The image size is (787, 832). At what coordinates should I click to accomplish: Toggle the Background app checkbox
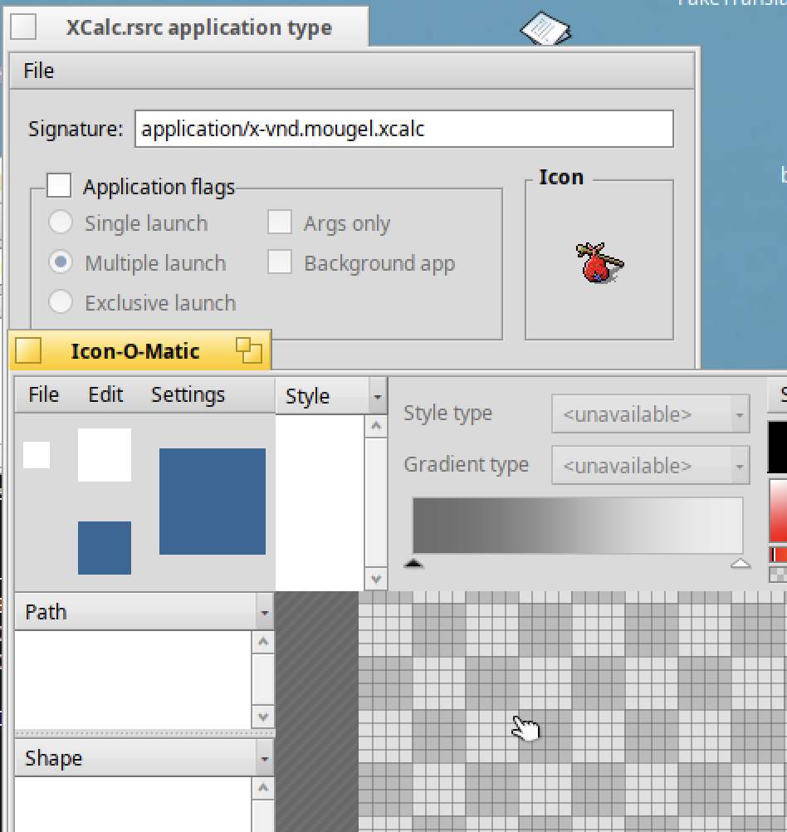280,263
